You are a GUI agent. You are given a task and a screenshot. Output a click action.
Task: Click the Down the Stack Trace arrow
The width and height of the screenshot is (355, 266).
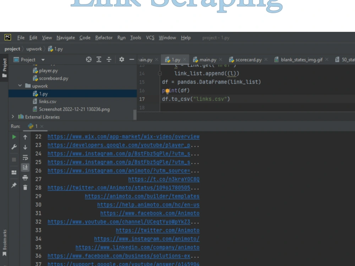click(x=25, y=147)
